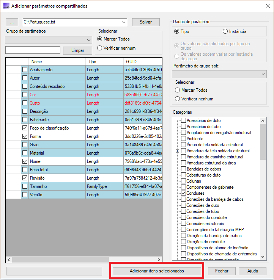
Task: Check Conexões de tubo category
Action: pos(183,211)
